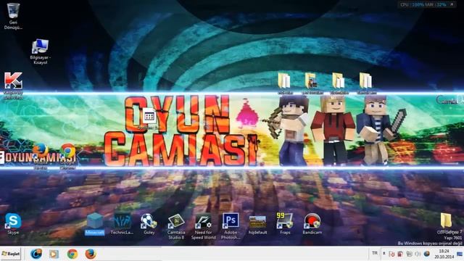Open the media player taskbar icon
The height and width of the screenshot is (261, 464).
pos(54,254)
